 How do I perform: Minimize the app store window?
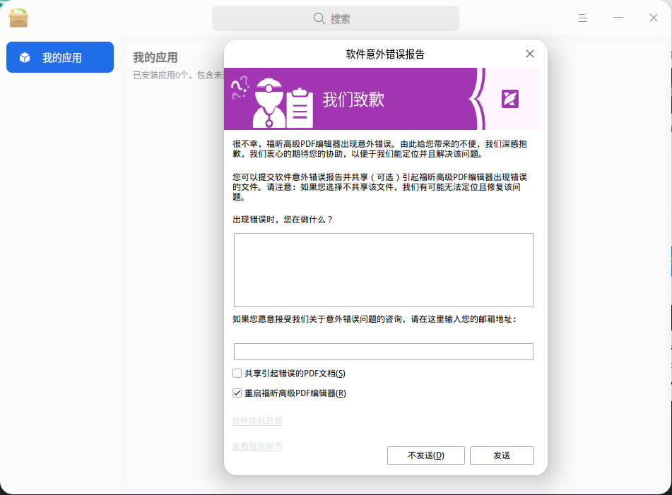[618, 18]
